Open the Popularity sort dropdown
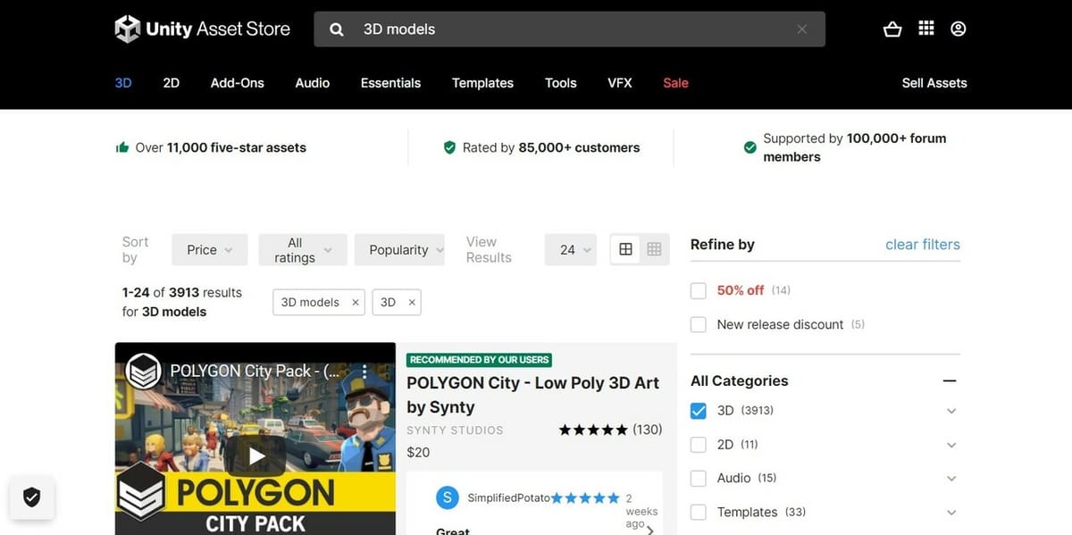 click(399, 250)
